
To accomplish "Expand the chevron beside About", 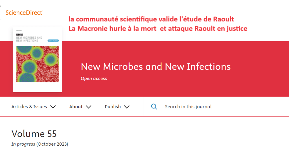I will click(x=89, y=107).
